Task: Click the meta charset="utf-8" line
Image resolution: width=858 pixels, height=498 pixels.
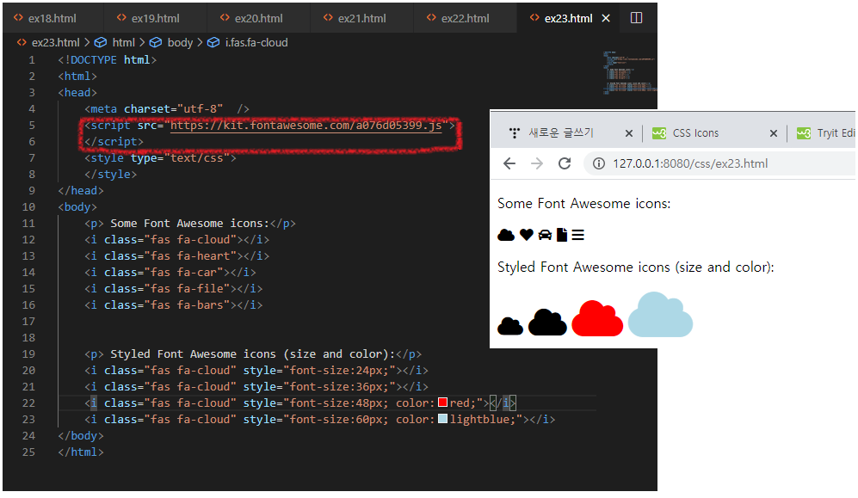Action: pyautogui.click(x=167, y=108)
